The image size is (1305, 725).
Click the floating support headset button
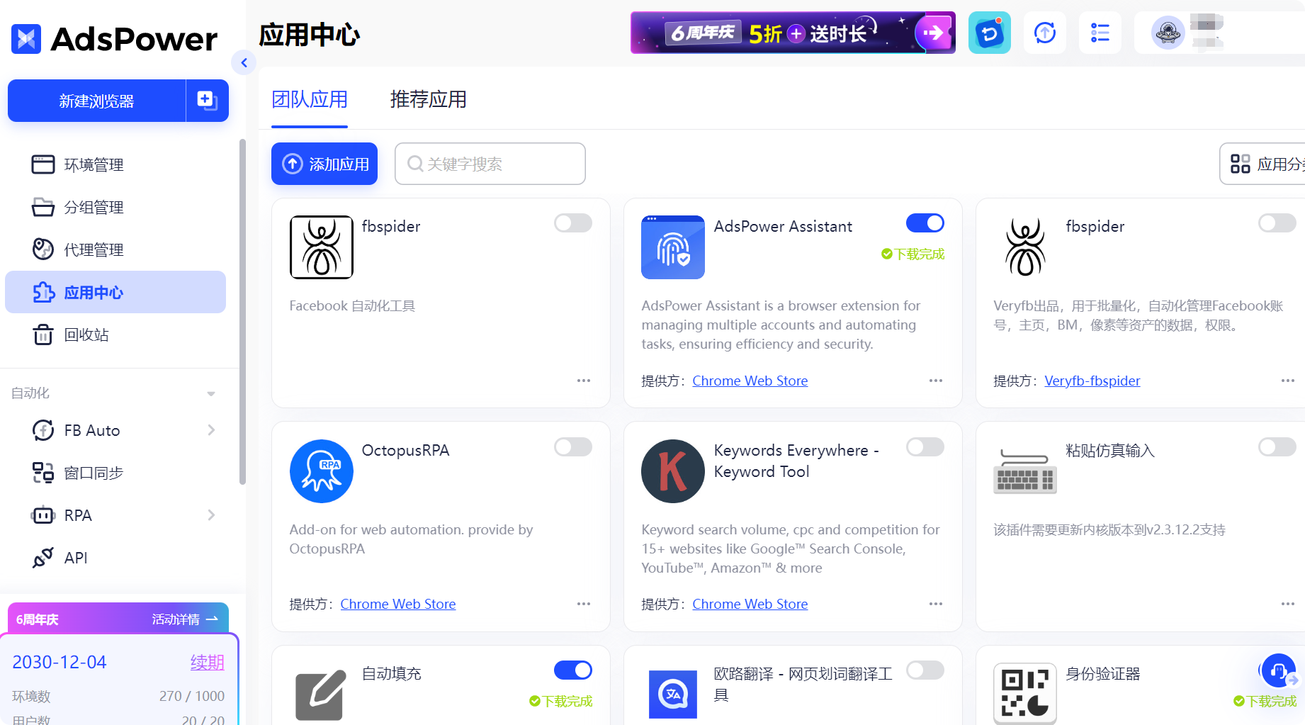pyautogui.click(x=1279, y=670)
